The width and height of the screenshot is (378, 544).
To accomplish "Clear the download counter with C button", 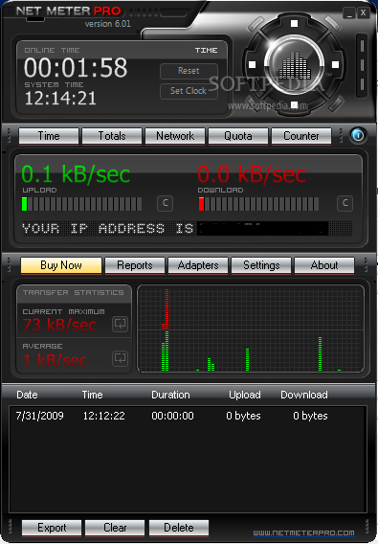I will point(345,203).
